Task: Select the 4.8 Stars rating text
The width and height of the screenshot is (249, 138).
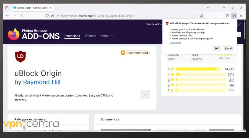Action: coord(225,58)
